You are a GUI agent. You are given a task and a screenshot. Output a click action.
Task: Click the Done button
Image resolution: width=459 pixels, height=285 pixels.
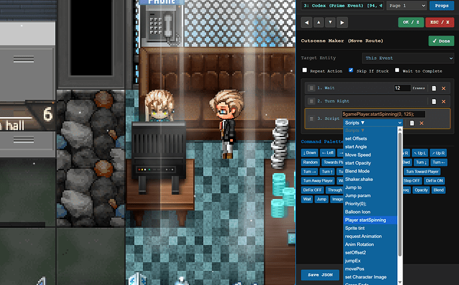(x=442, y=41)
